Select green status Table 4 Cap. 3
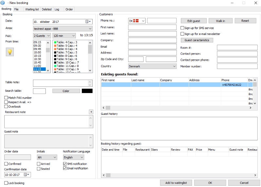 click(x=66, y=42)
